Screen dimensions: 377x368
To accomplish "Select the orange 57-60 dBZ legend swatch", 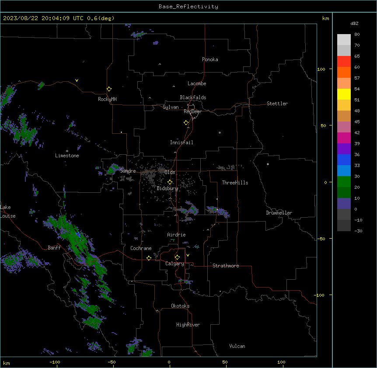I will point(344,72).
